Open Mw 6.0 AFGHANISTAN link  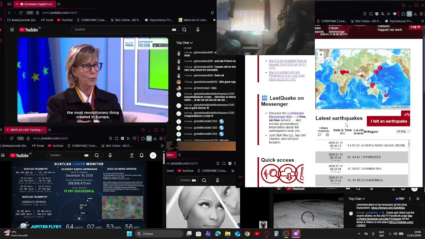288,64
